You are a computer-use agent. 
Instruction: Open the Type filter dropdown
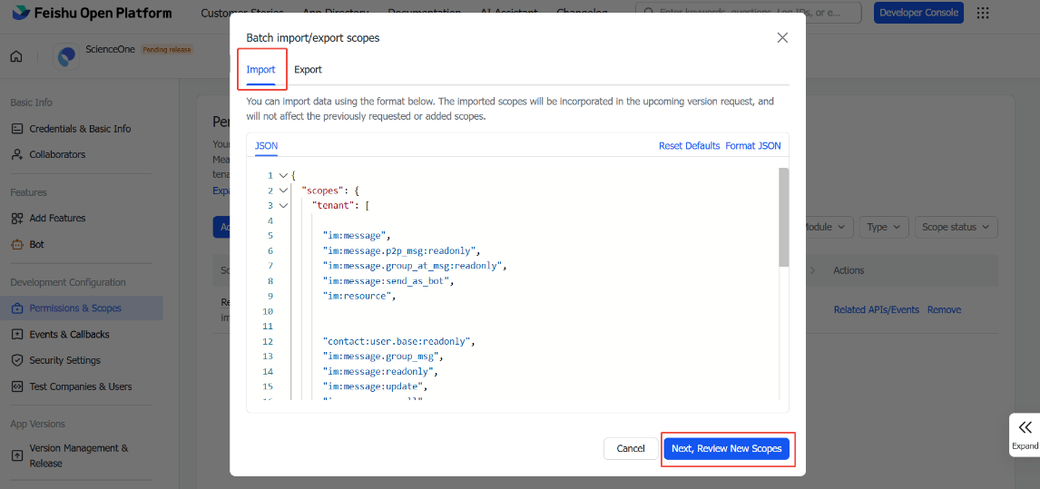point(884,227)
